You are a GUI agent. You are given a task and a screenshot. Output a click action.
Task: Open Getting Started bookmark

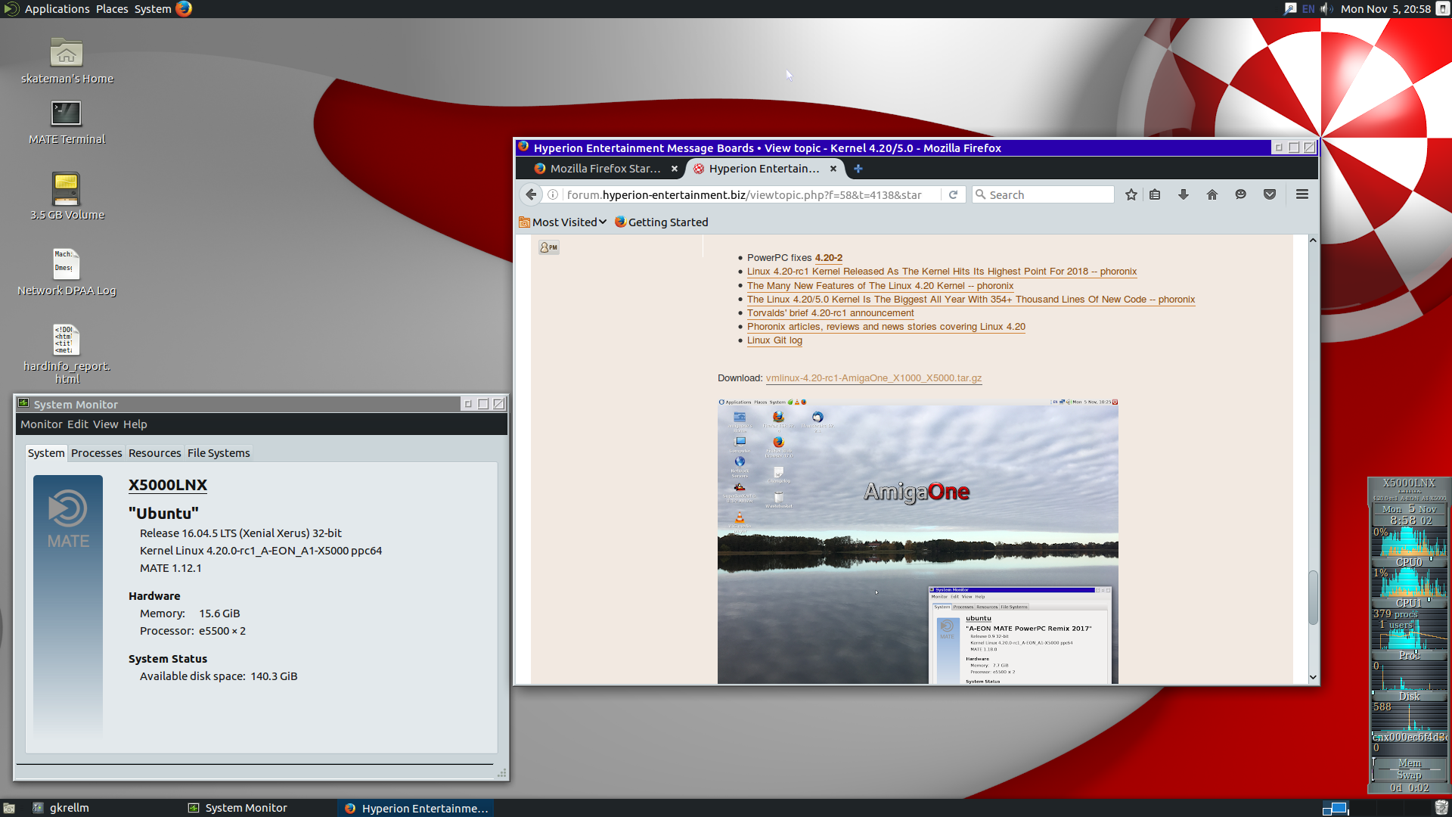662,222
